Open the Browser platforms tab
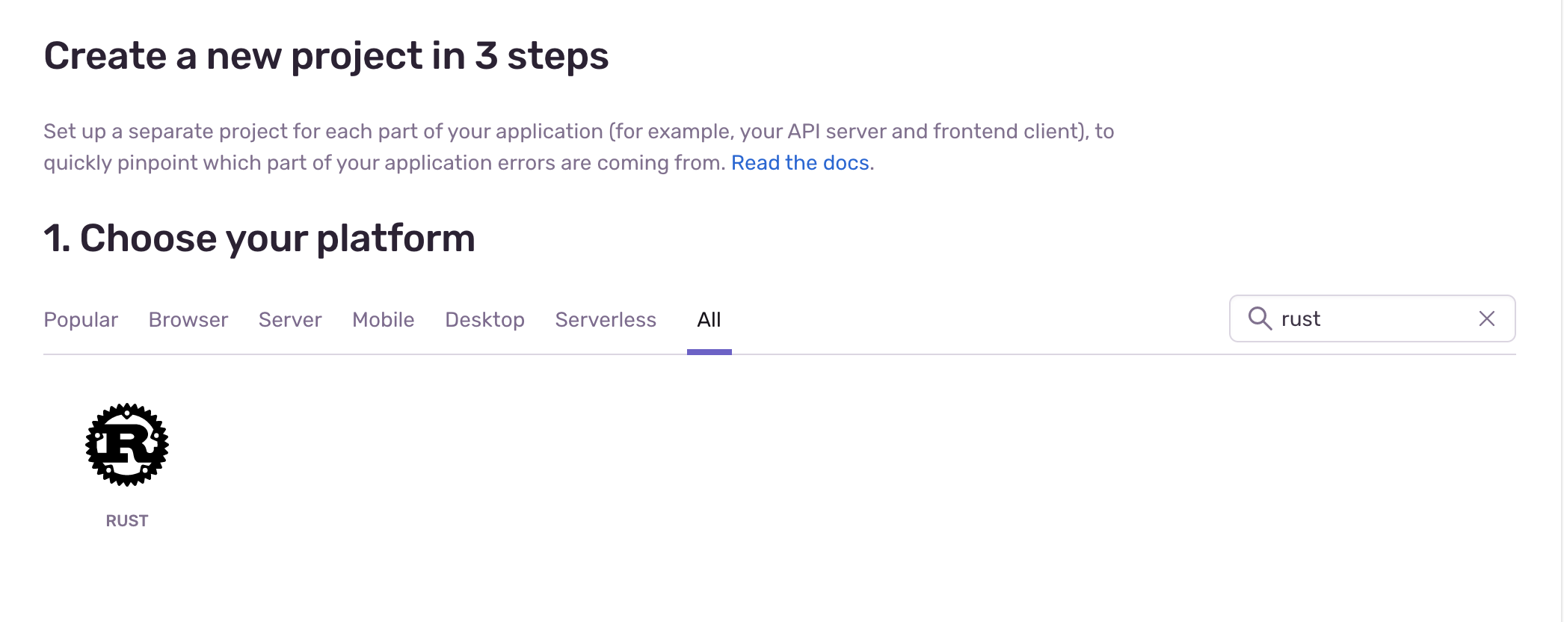 pos(188,320)
